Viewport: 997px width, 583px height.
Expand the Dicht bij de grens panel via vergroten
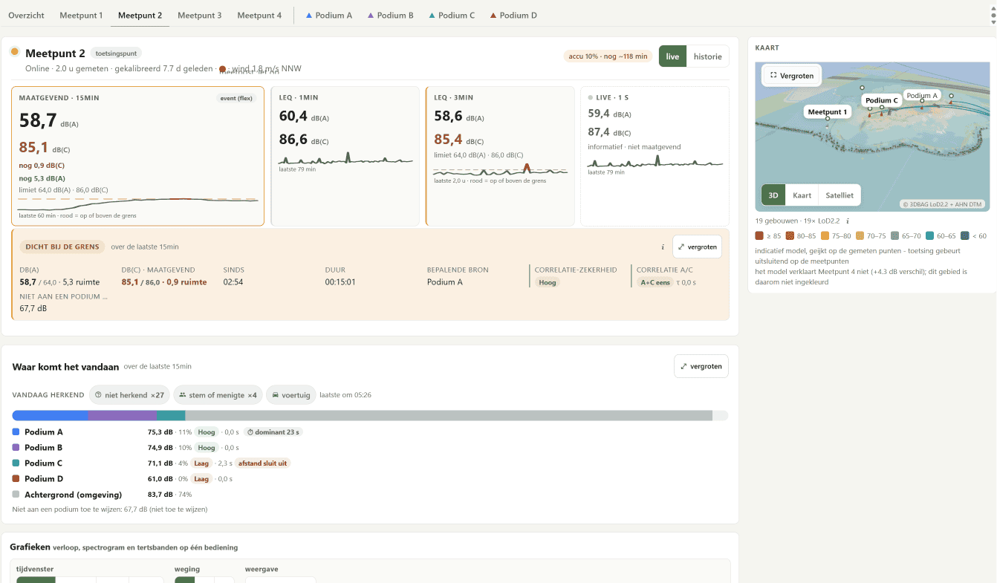[x=697, y=247]
